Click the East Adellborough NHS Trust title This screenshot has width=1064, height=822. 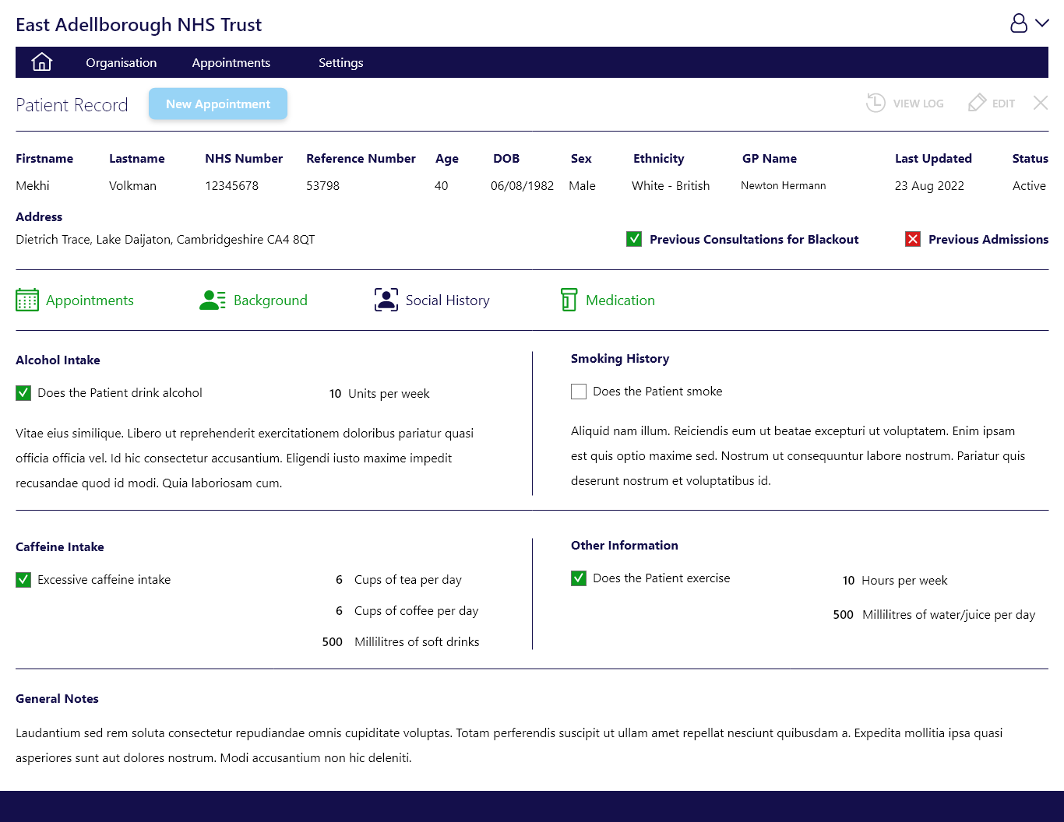click(x=139, y=25)
